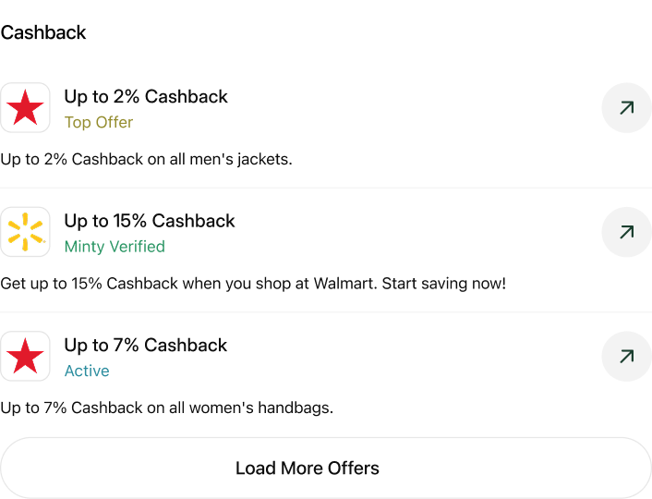Open the arrow for the Walmart 15% offer

(x=626, y=232)
